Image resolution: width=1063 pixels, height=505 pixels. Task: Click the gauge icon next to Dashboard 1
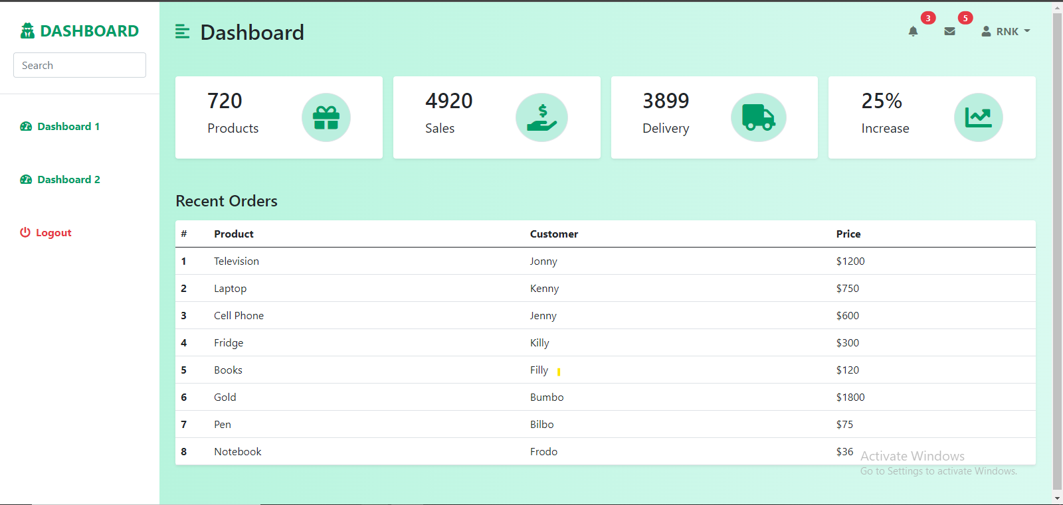click(x=26, y=126)
